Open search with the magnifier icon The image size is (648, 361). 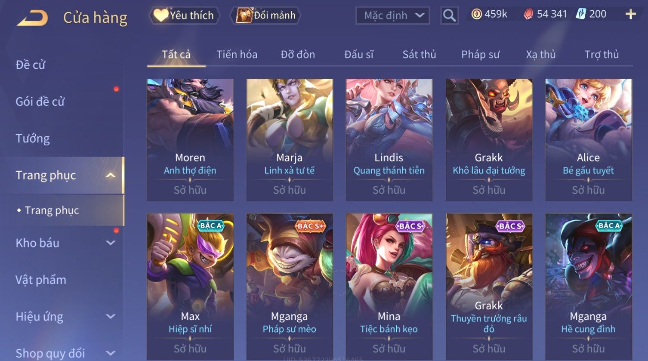(x=449, y=15)
